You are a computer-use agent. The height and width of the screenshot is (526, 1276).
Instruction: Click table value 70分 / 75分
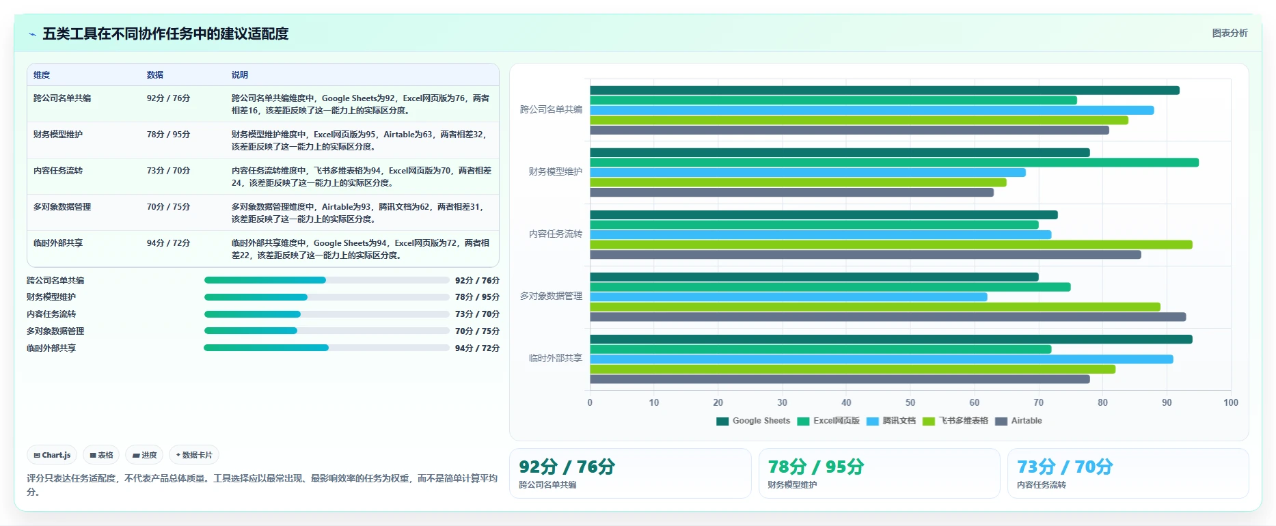[x=168, y=207]
